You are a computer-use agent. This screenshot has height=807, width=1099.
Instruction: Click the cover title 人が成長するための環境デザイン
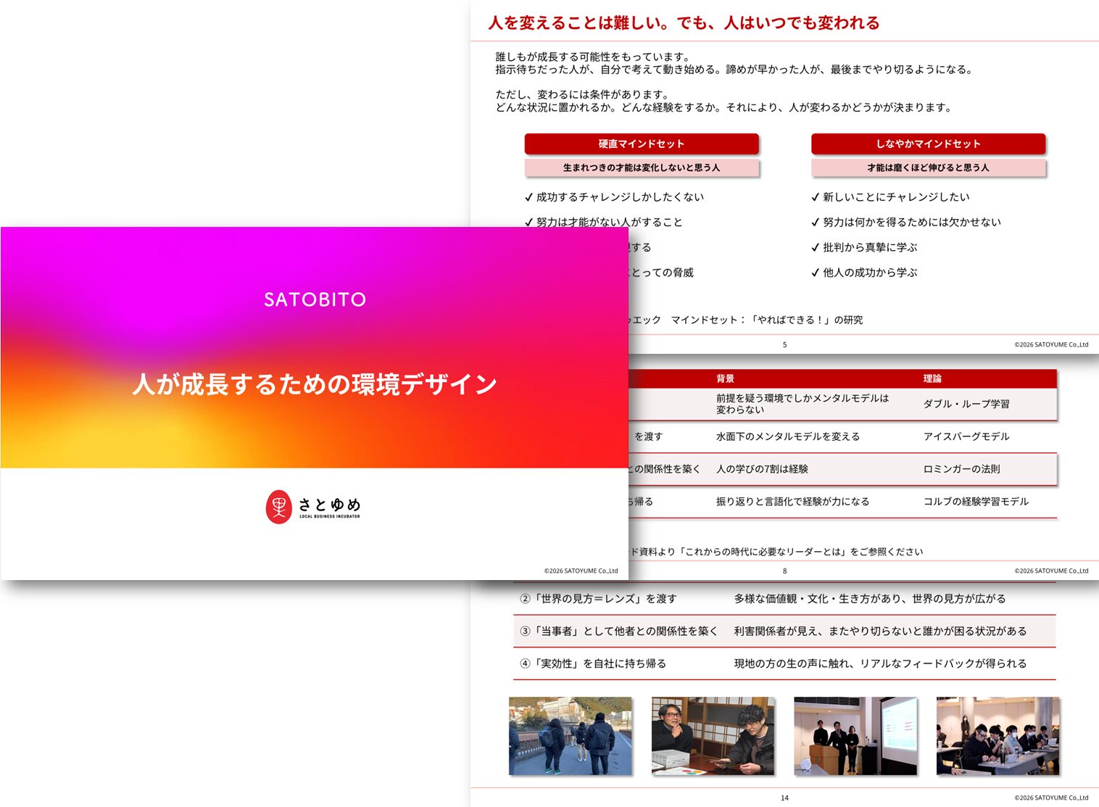click(x=315, y=384)
